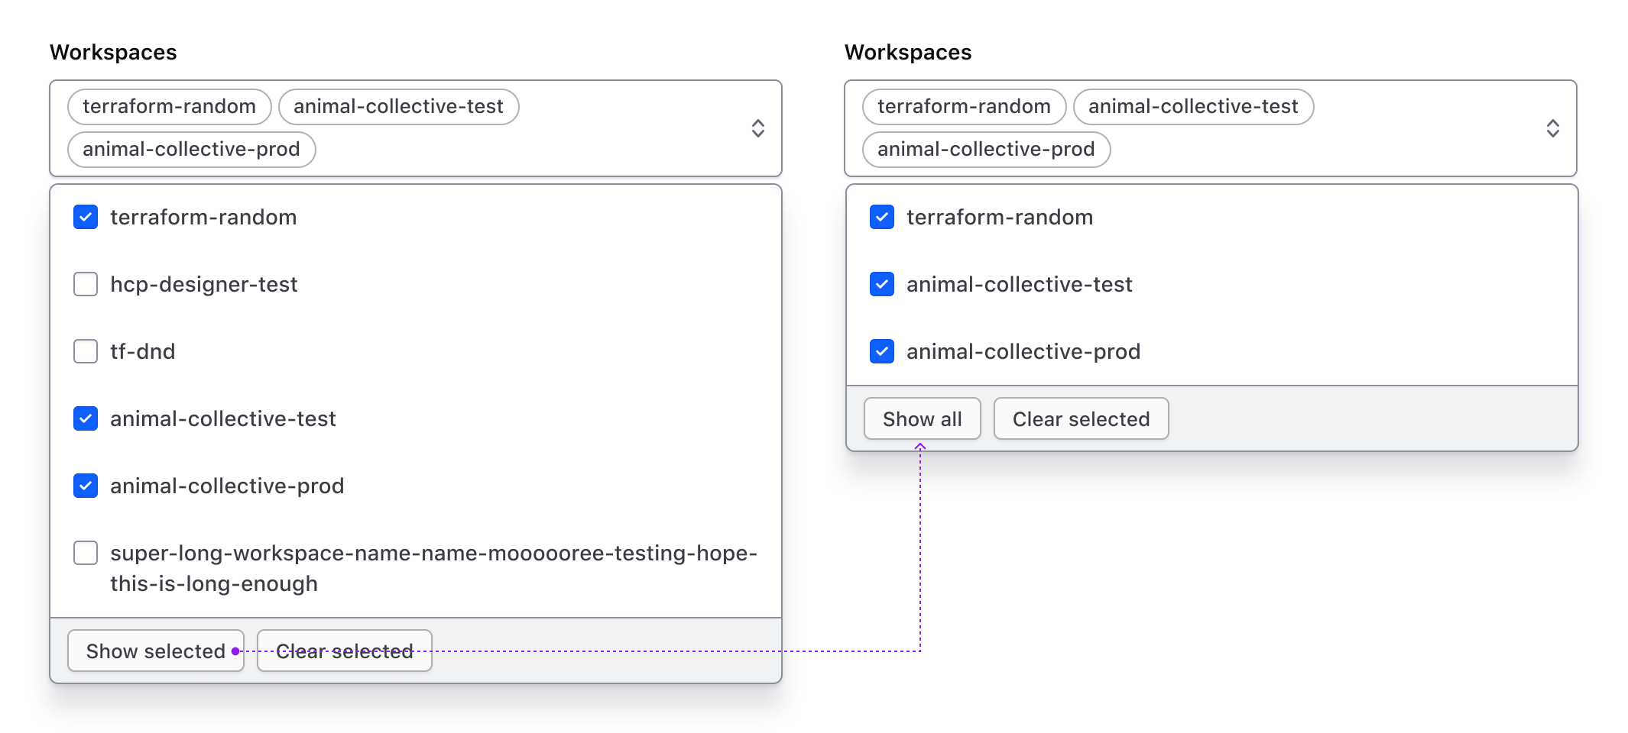Image resolution: width=1628 pixels, height=733 pixels.
Task: Check the super-long-workspace-name option
Action: tap(85, 553)
